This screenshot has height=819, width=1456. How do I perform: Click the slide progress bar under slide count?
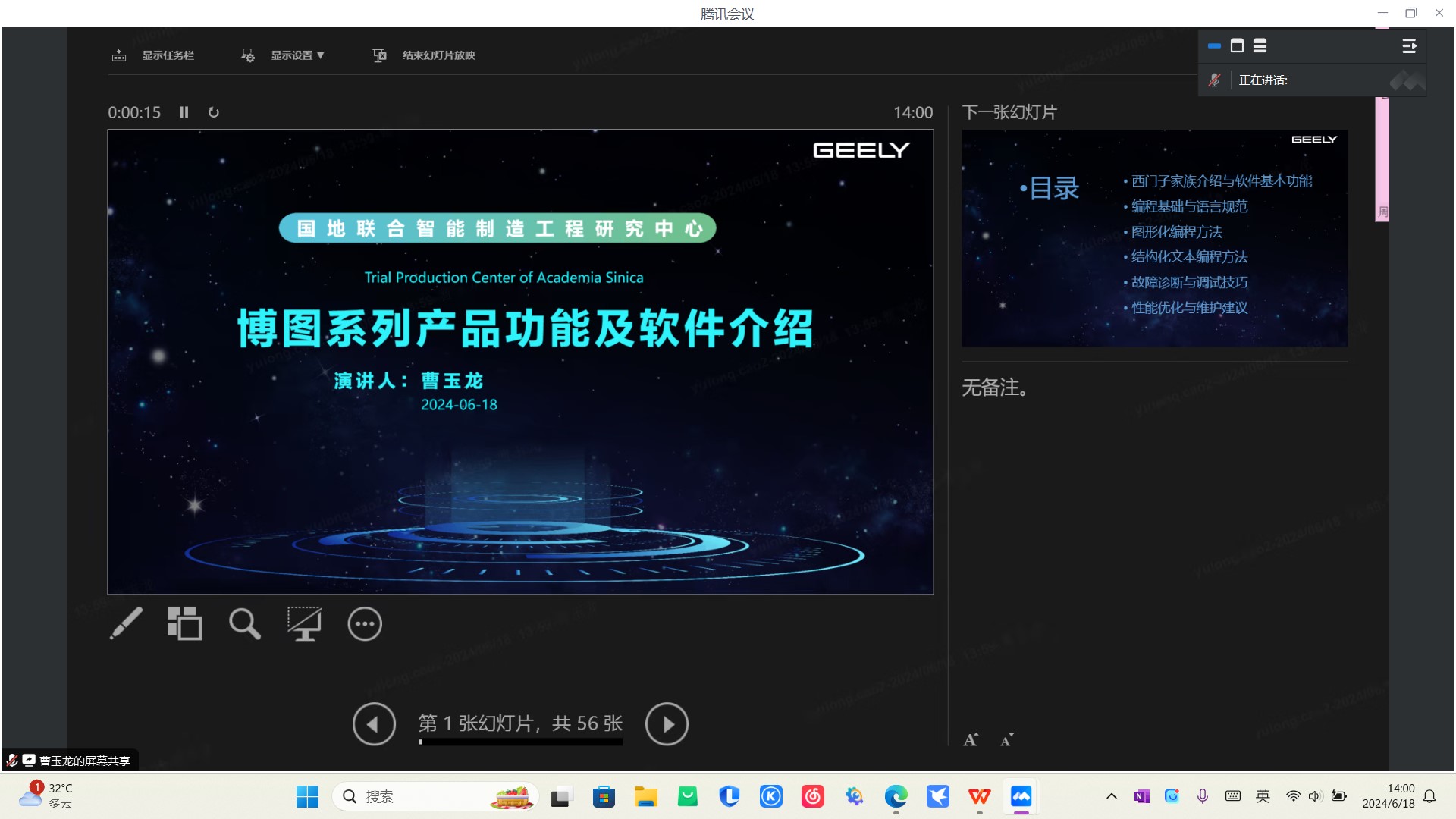[x=520, y=742]
